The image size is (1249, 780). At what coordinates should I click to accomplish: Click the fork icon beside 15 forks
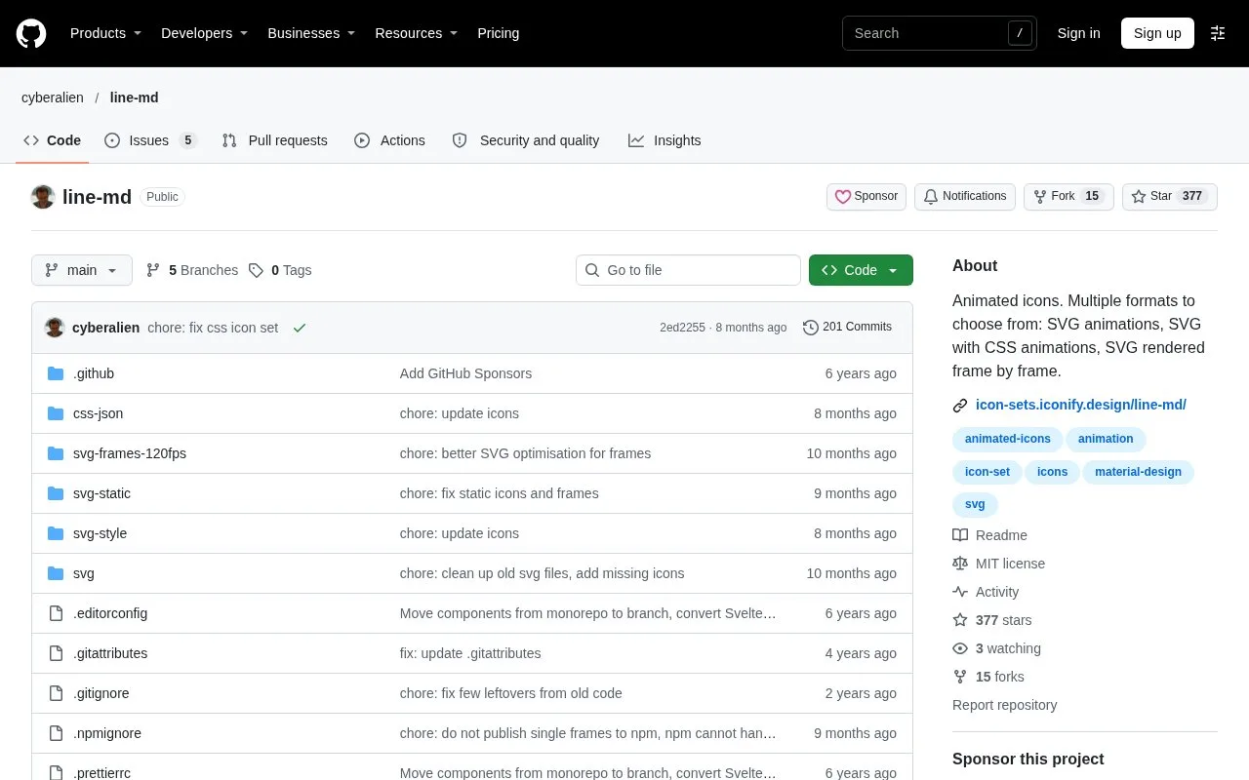[960, 677]
